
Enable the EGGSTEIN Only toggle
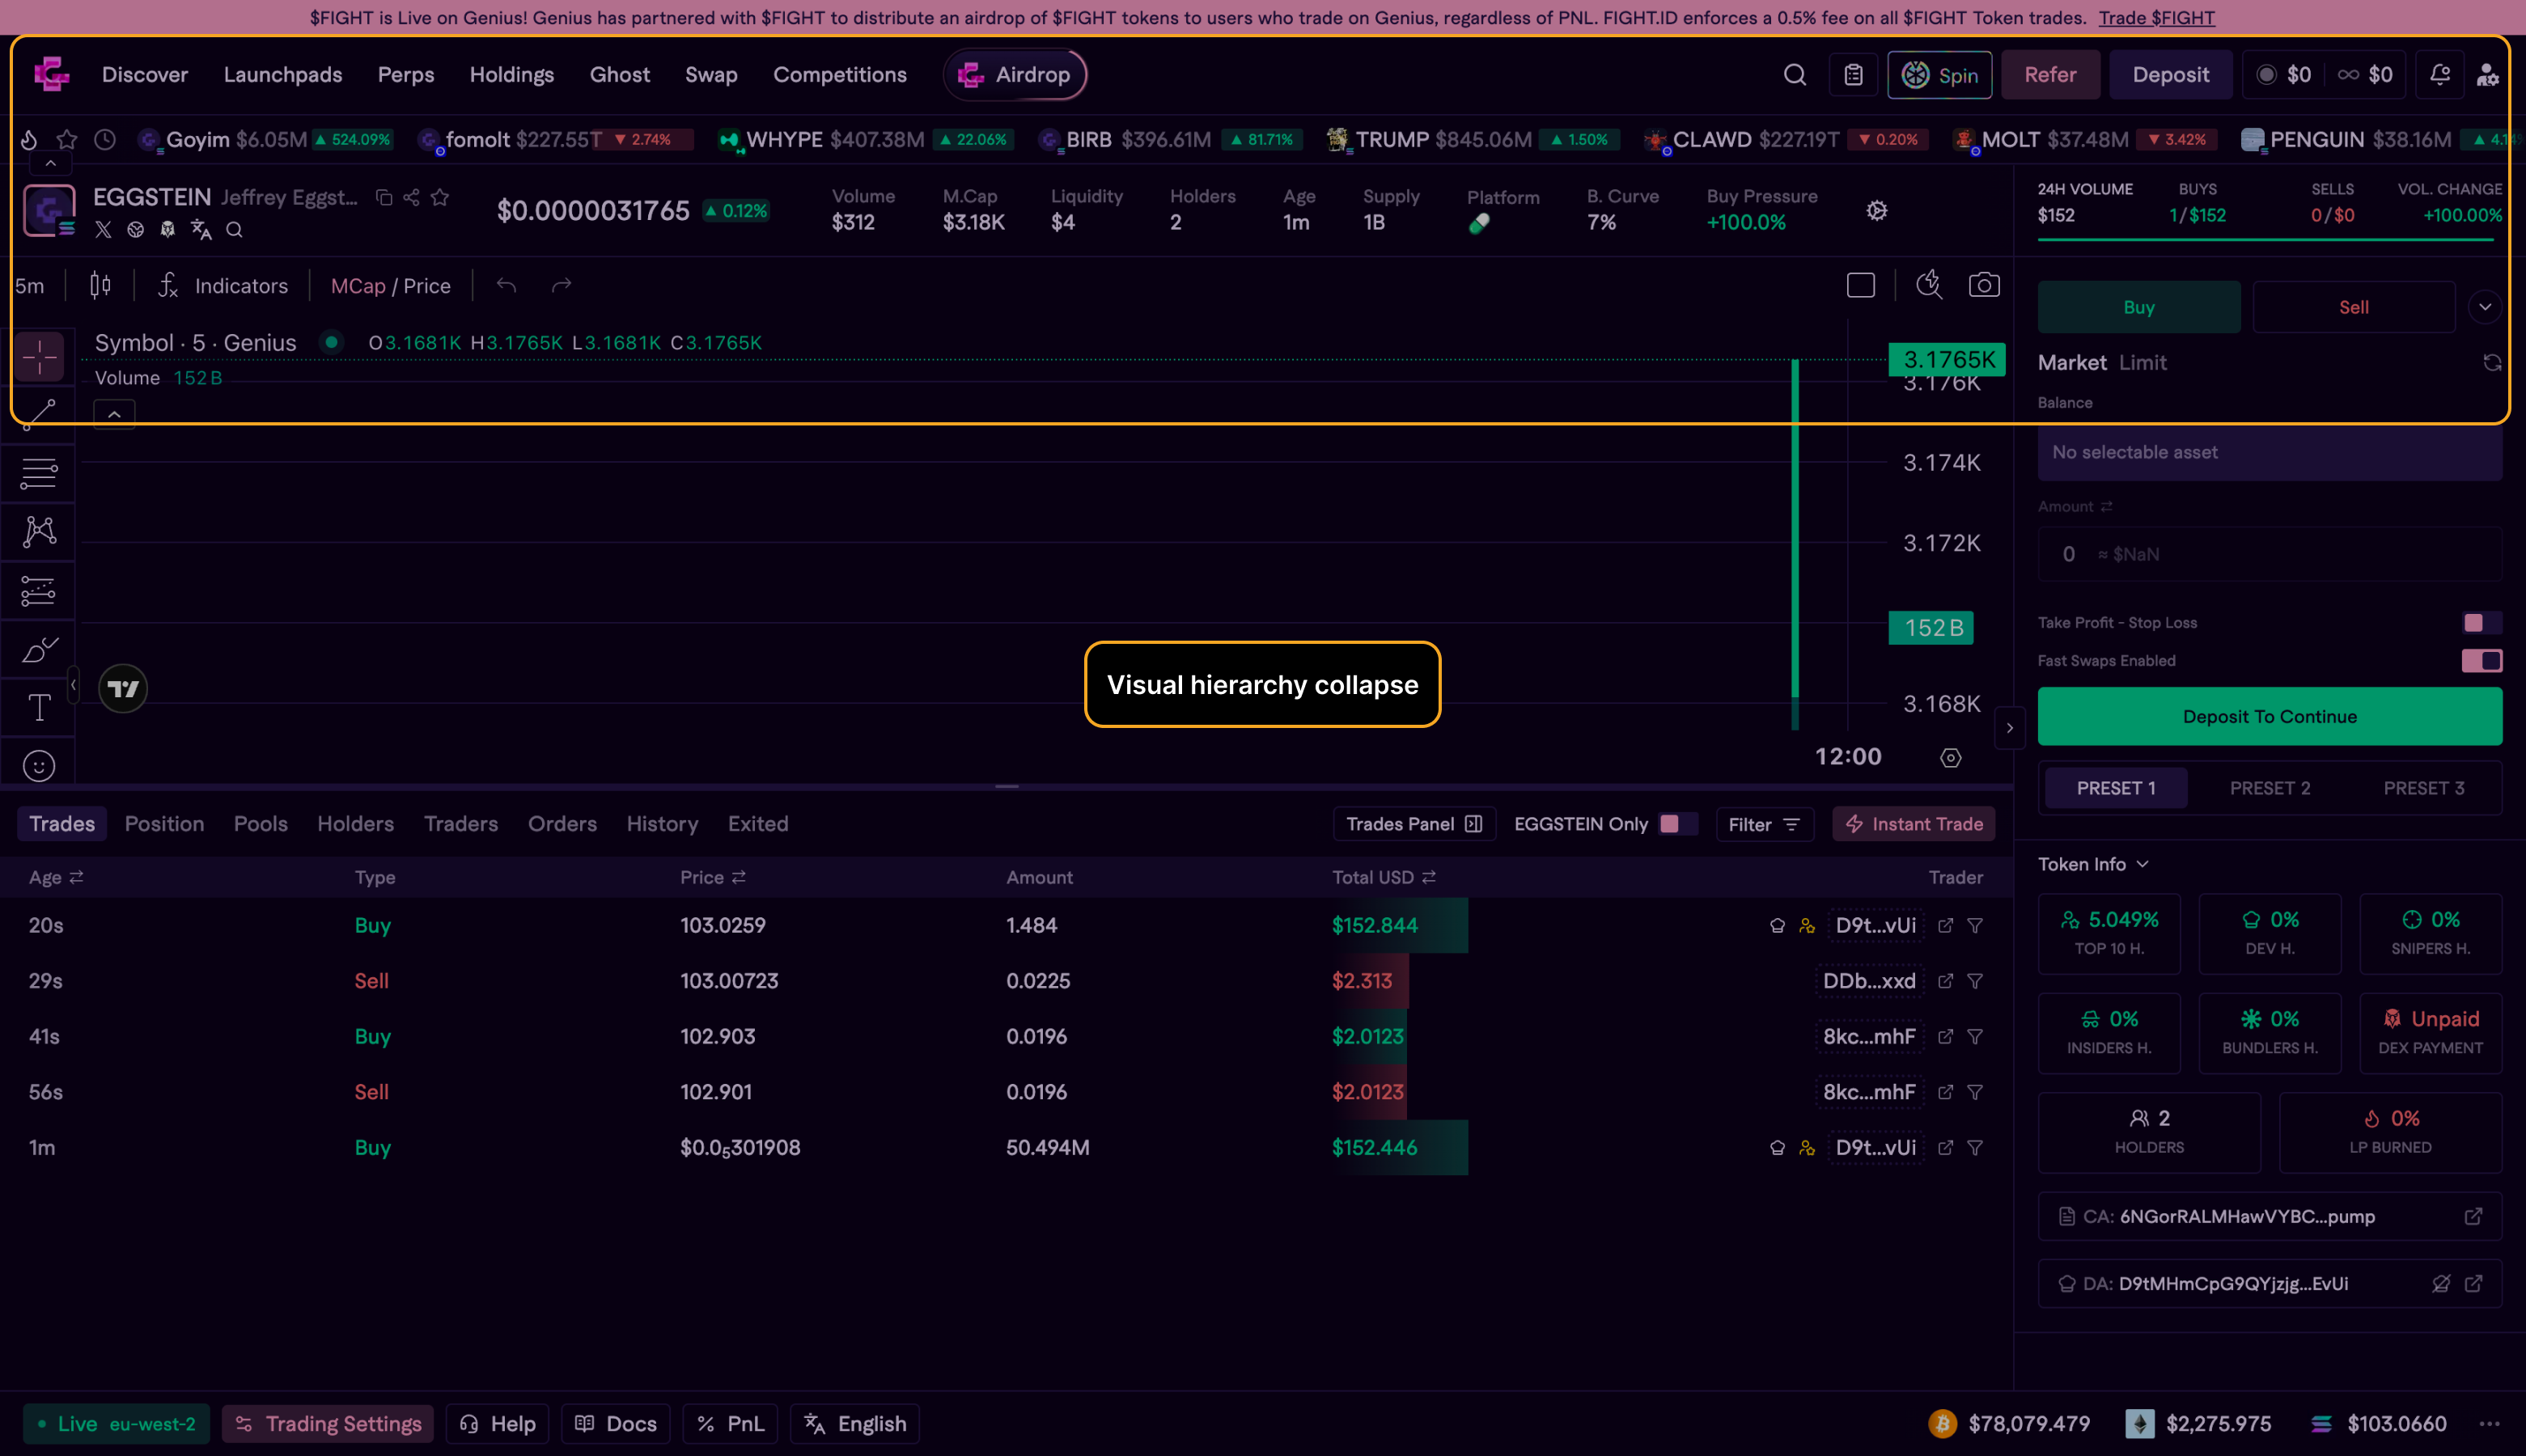(x=1677, y=824)
